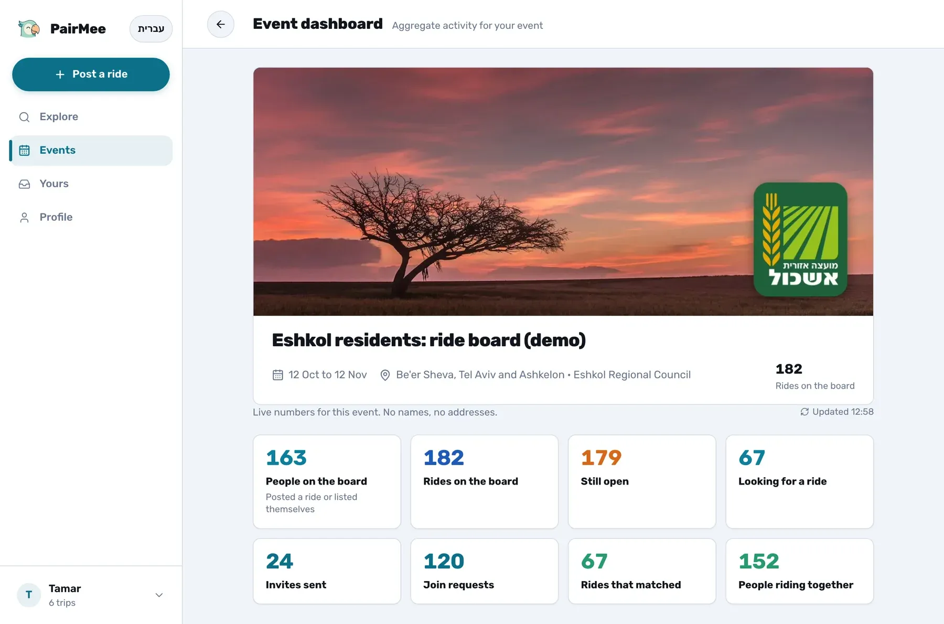
Task: Click the Live numbers for this event note
Action: [x=375, y=412]
